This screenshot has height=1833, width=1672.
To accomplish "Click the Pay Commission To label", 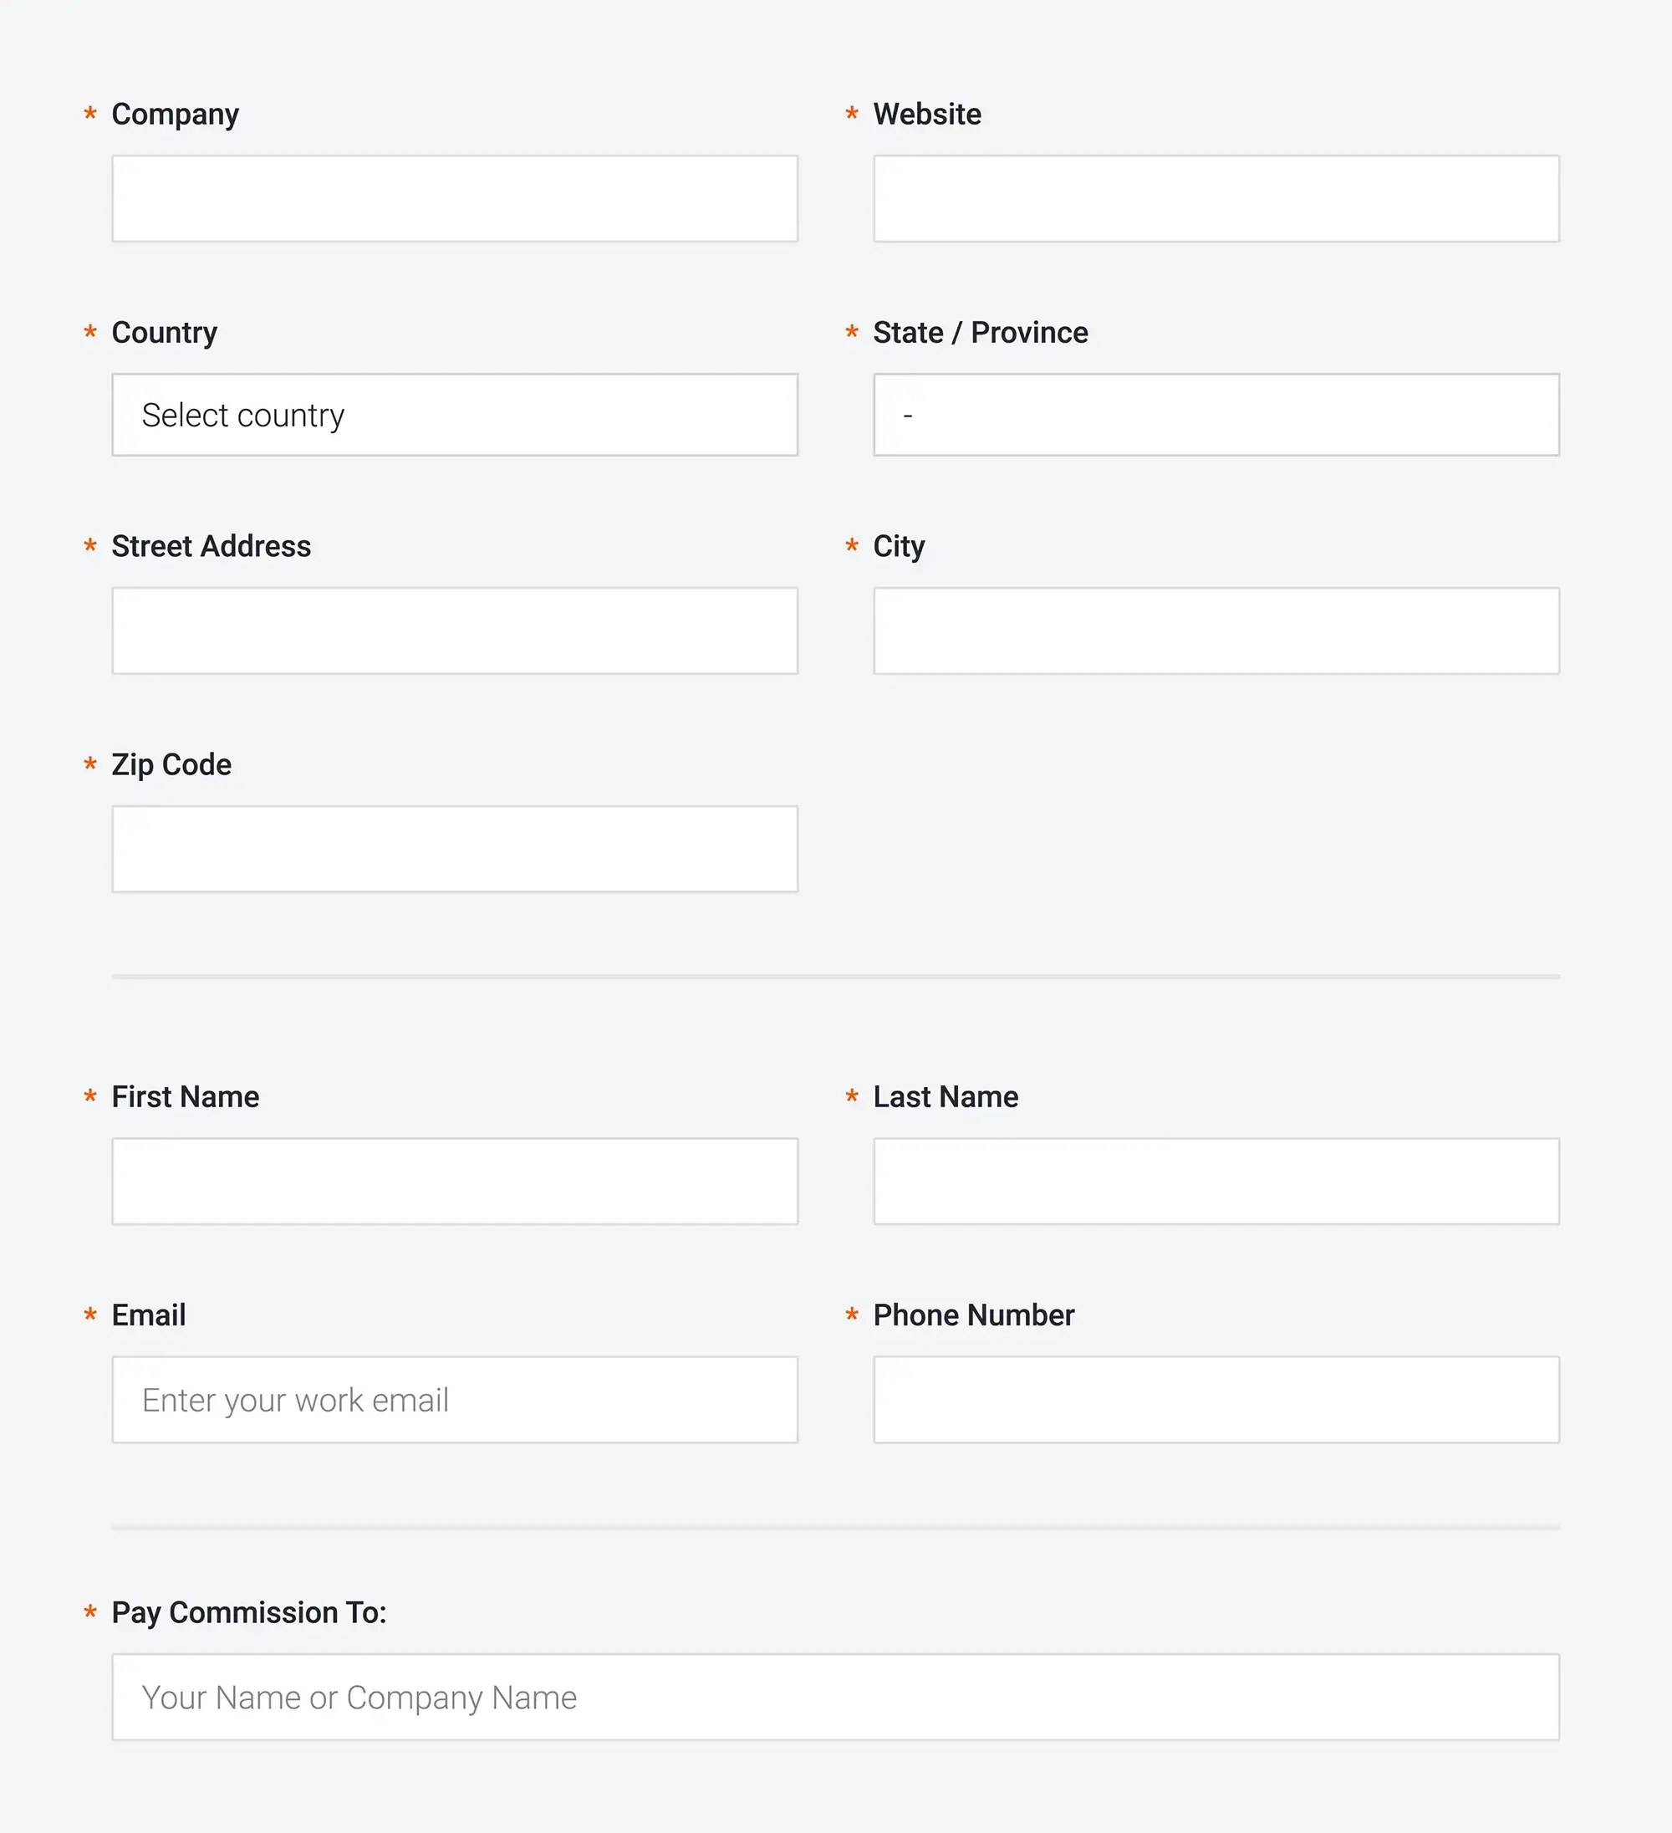I will coord(248,1612).
